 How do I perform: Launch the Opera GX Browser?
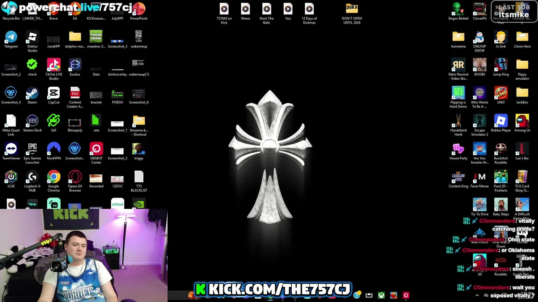75,181
